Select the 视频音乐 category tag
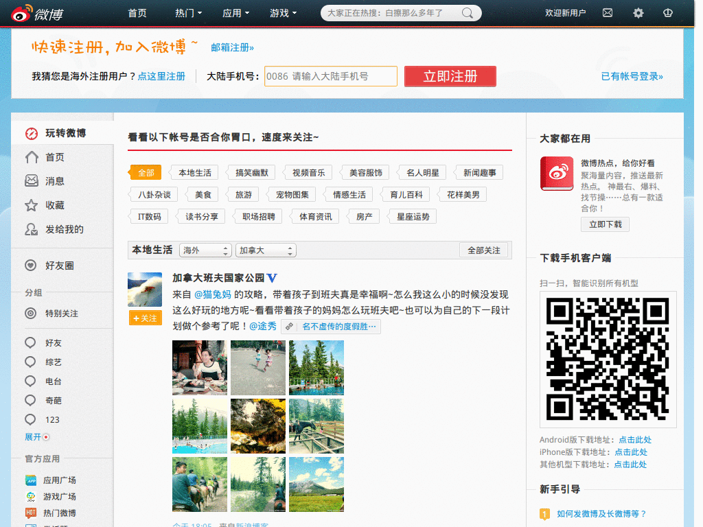 pyautogui.click(x=307, y=172)
